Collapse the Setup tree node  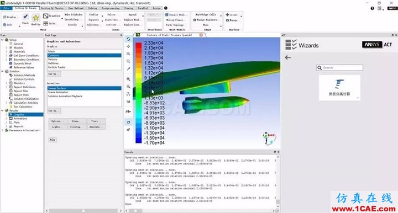tap(2, 40)
